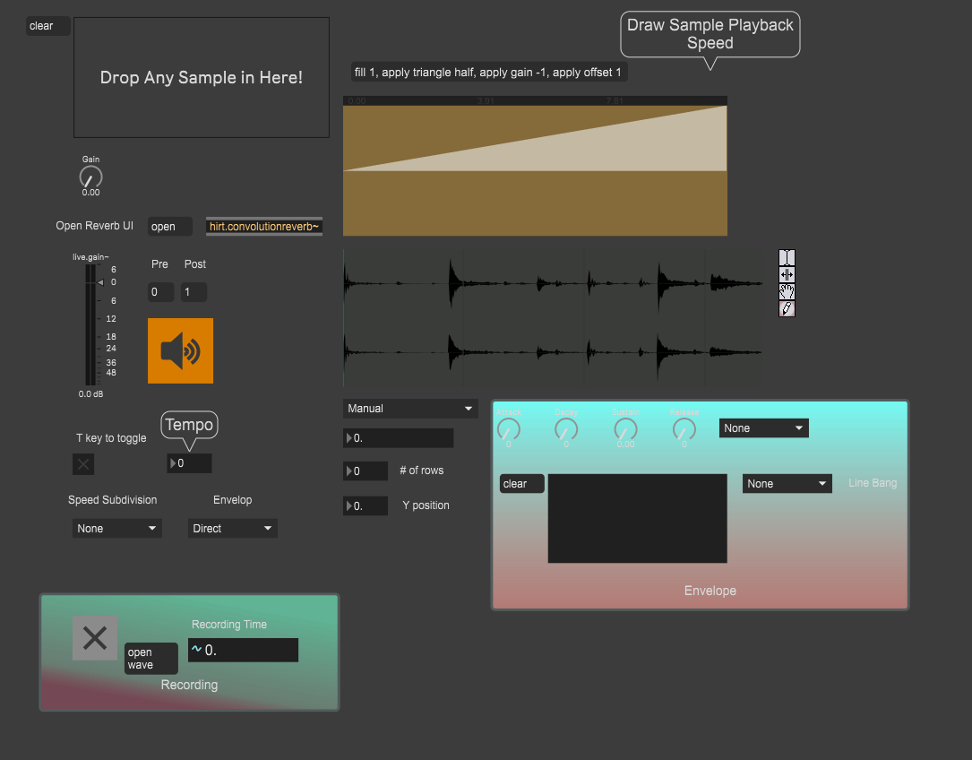972x760 pixels.
Task: Set Pre routing toggle to 1
Action: 160,291
